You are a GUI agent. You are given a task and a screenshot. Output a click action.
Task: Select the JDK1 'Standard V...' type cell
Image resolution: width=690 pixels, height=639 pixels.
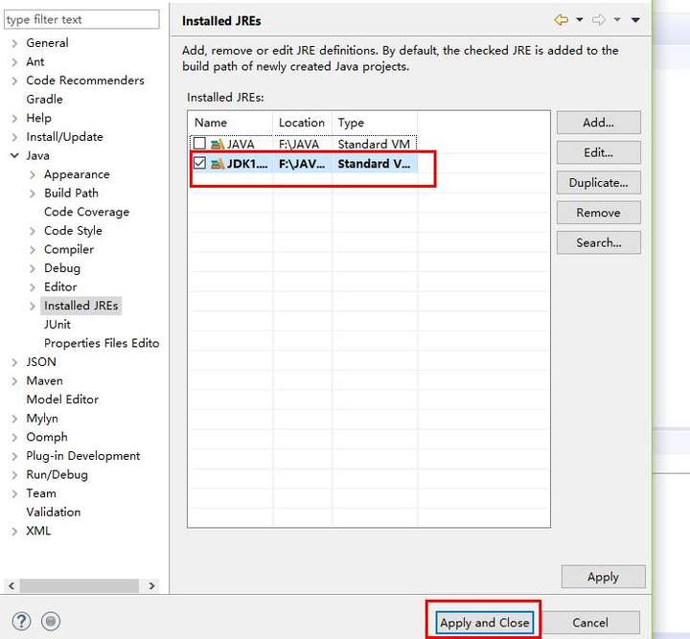click(374, 164)
